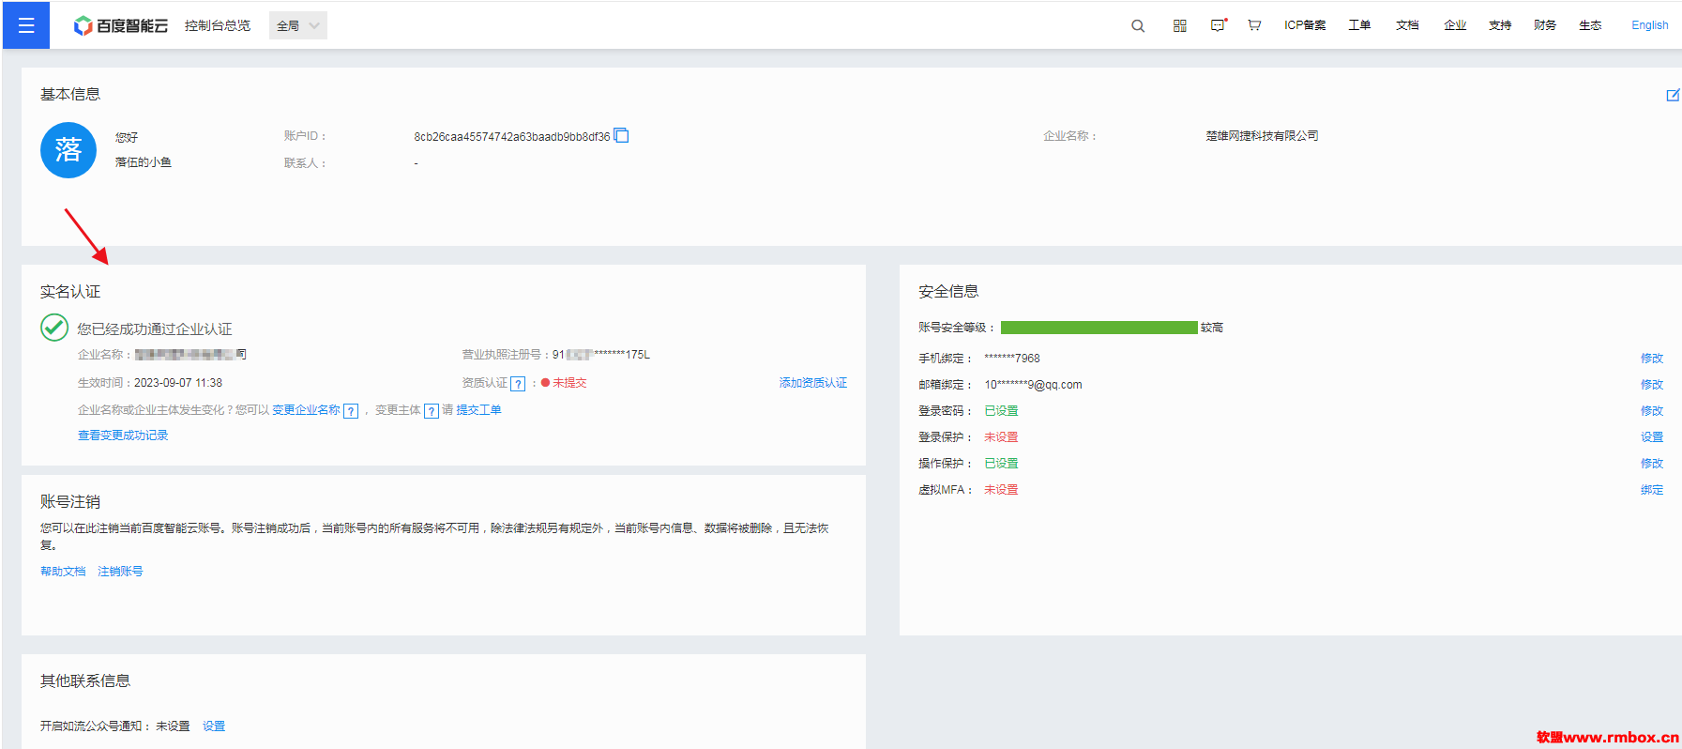This screenshot has width=1682, height=749.
Task: Copy the account ID with copy icon
Action: click(x=621, y=136)
